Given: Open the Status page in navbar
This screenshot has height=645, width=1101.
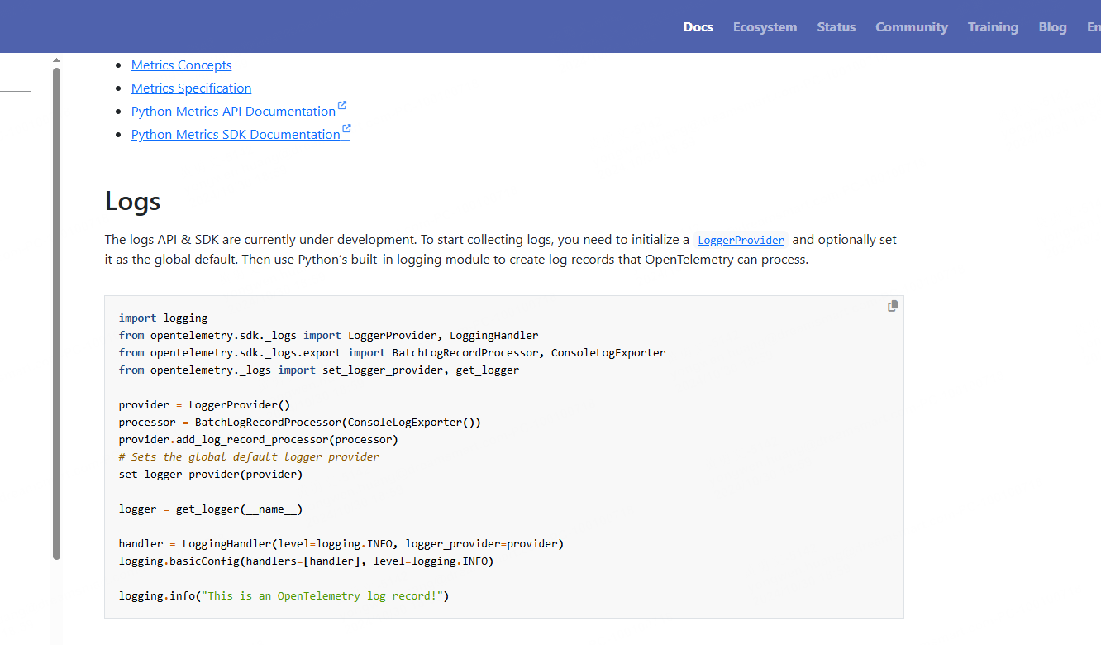Looking at the screenshot, I should [x=836, y=27].
